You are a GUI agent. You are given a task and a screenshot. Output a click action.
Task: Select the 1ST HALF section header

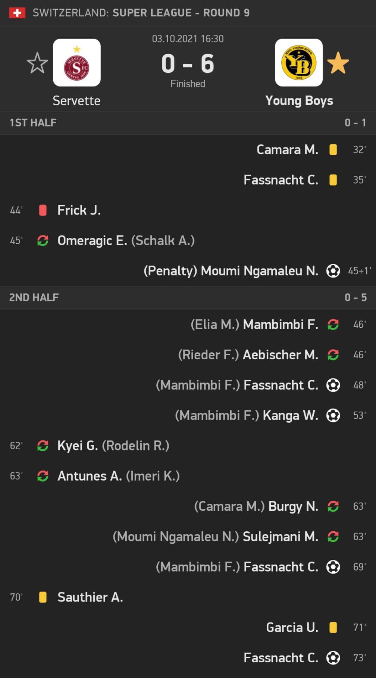click(x=33, y=123)
